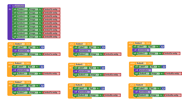Open Image property dropdown on Button3 procedure row
182x102 pixels.
34,16
